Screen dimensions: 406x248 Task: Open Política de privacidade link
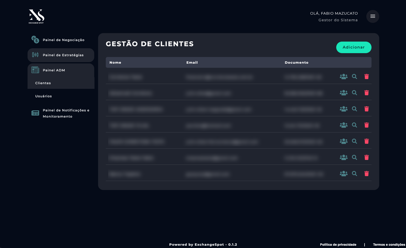tap(338, 245)
